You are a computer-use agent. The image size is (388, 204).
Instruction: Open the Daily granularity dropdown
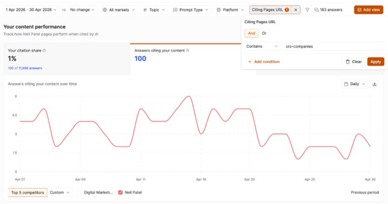tap(355, 84)
